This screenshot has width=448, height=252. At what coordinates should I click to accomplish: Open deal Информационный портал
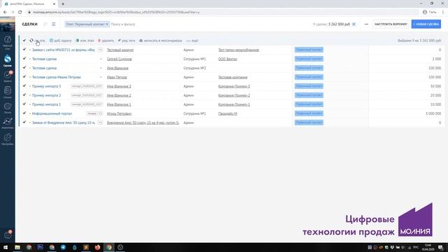52,113
